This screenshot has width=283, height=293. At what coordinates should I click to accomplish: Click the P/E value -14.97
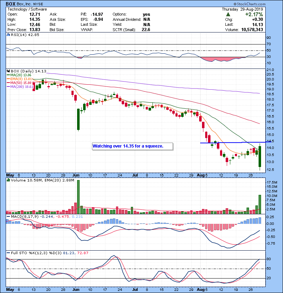coord(97,14)
